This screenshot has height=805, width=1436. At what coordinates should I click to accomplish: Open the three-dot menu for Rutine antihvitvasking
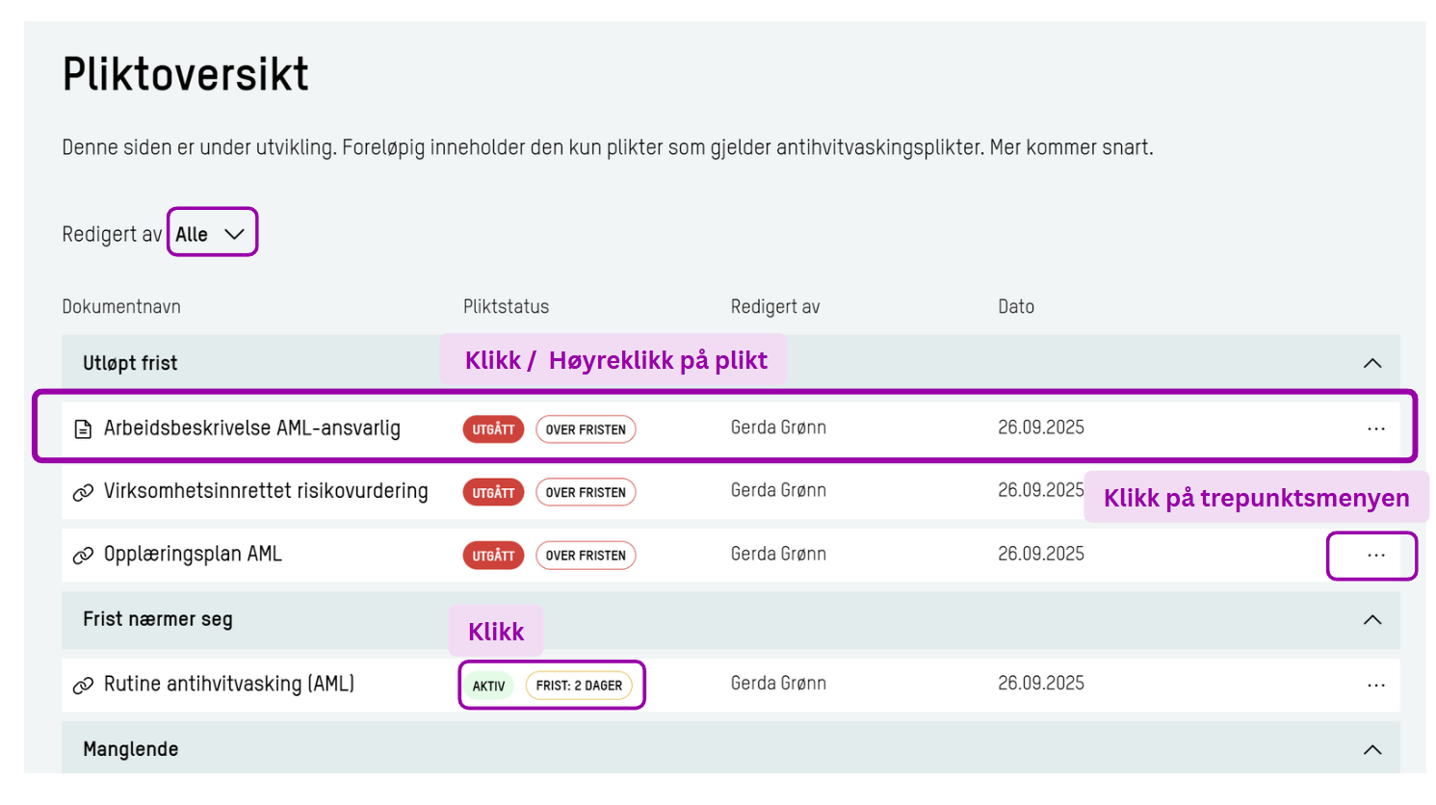1375,684
